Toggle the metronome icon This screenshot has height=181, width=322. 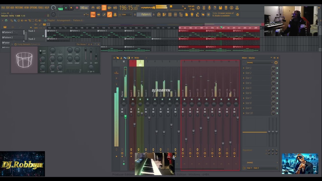point(93,8)
